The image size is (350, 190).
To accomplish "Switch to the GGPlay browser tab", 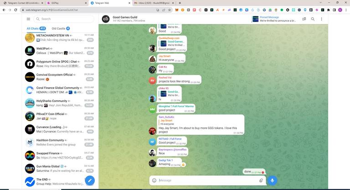I will click(67, 3).
